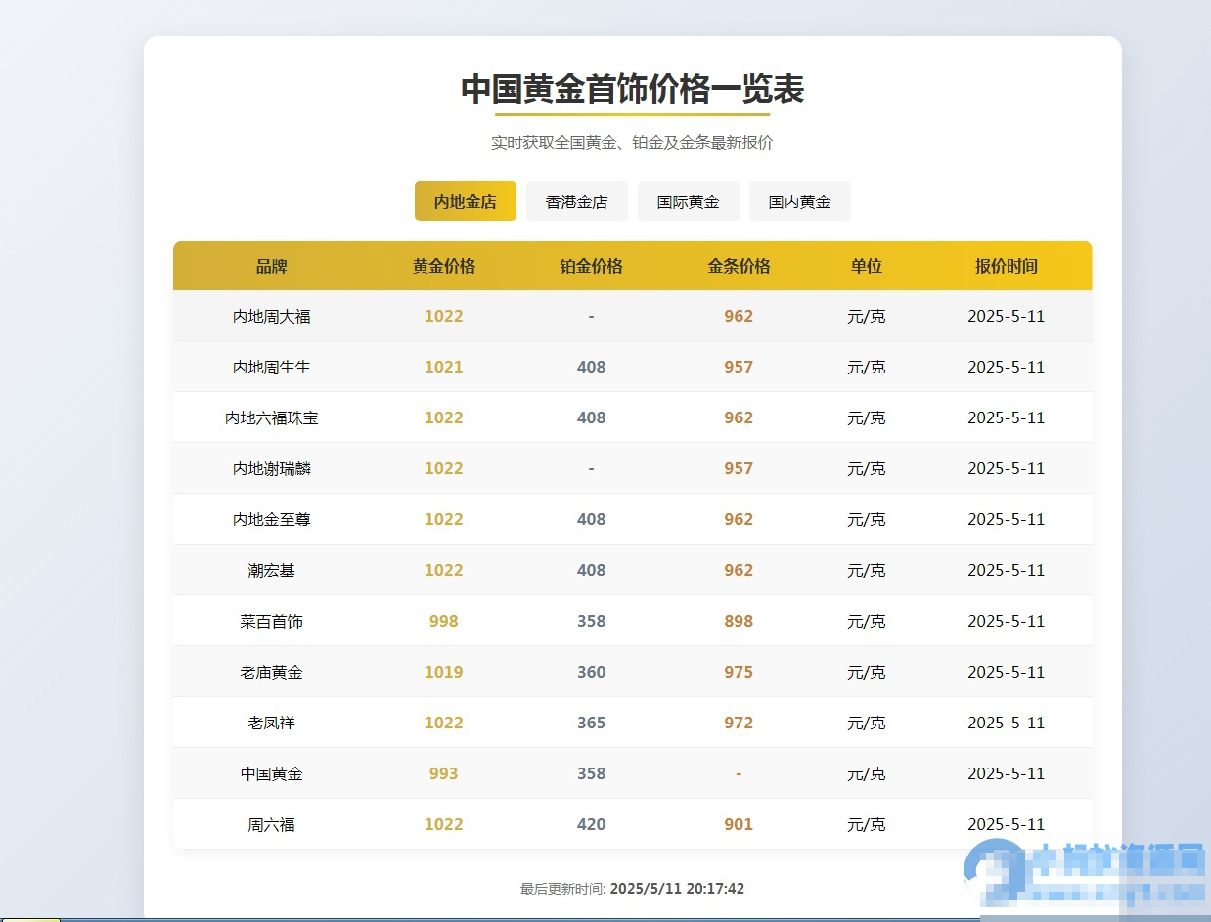Click the 报价时间 column header
This screenshot has height=922, width=1211.
(1006, 266)
